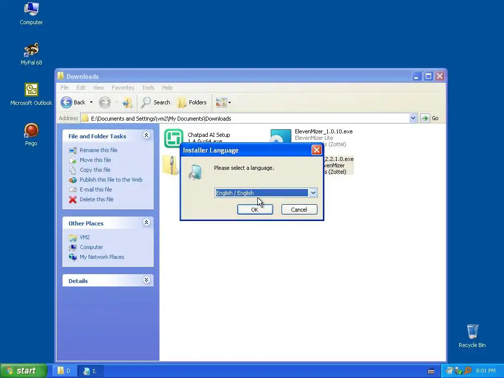Click the red X delete icon
This screenshot has height=378, width=504.
tap(73, 200)
